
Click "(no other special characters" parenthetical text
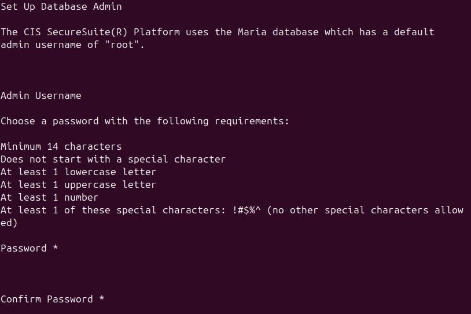348,210
